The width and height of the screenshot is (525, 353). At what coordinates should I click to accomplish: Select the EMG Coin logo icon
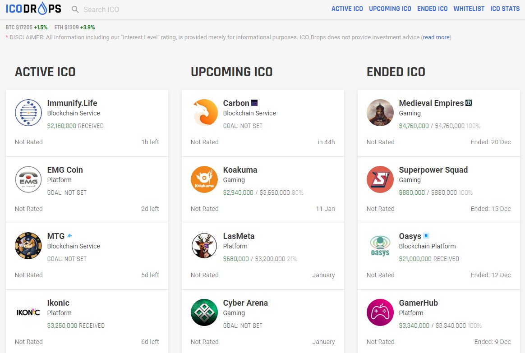coord(28,179)
